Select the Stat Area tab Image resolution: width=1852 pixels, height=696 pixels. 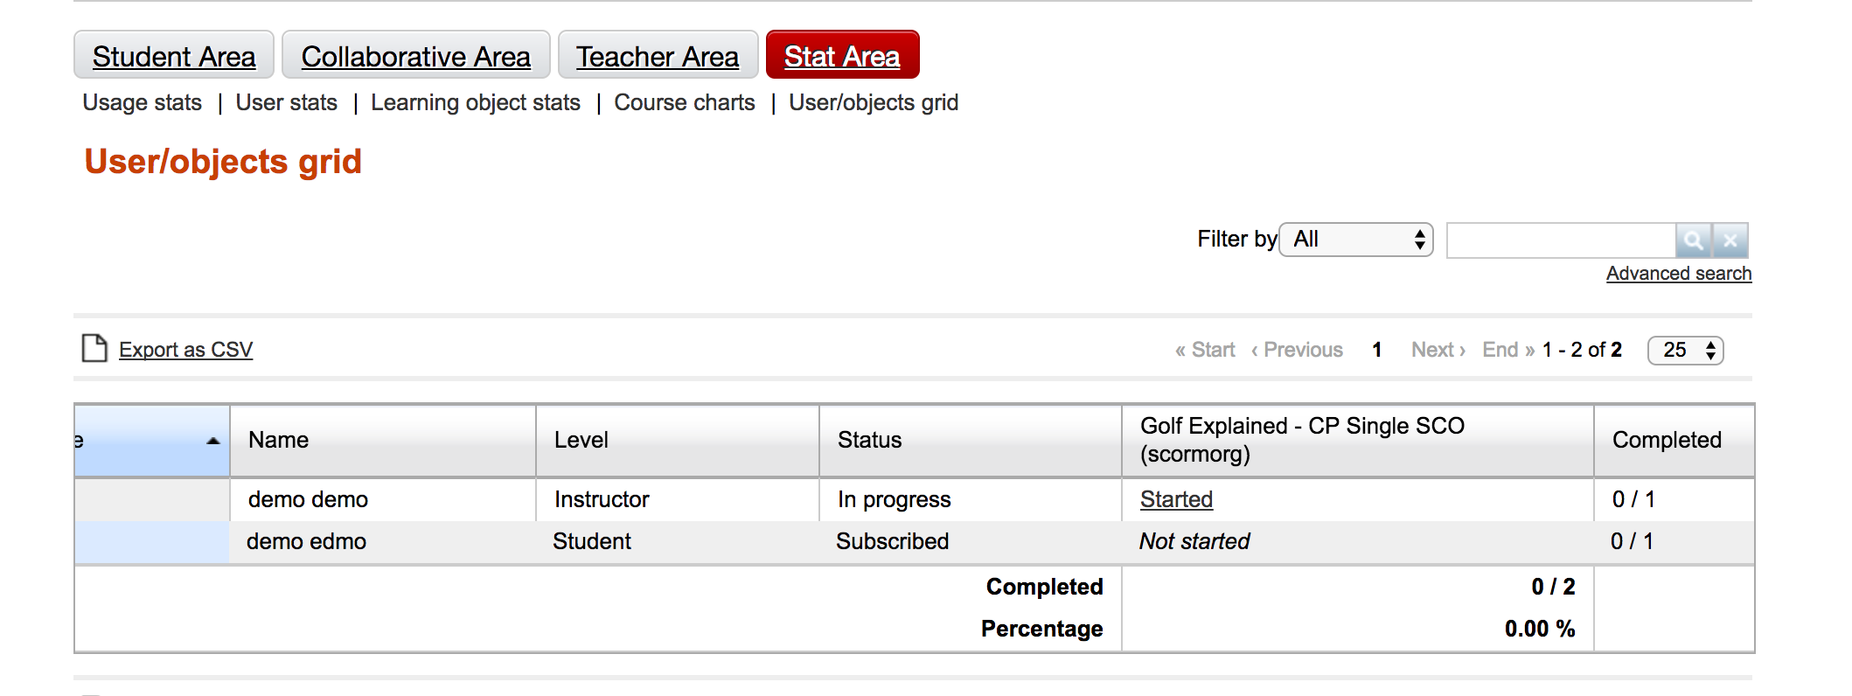point(842,56)
